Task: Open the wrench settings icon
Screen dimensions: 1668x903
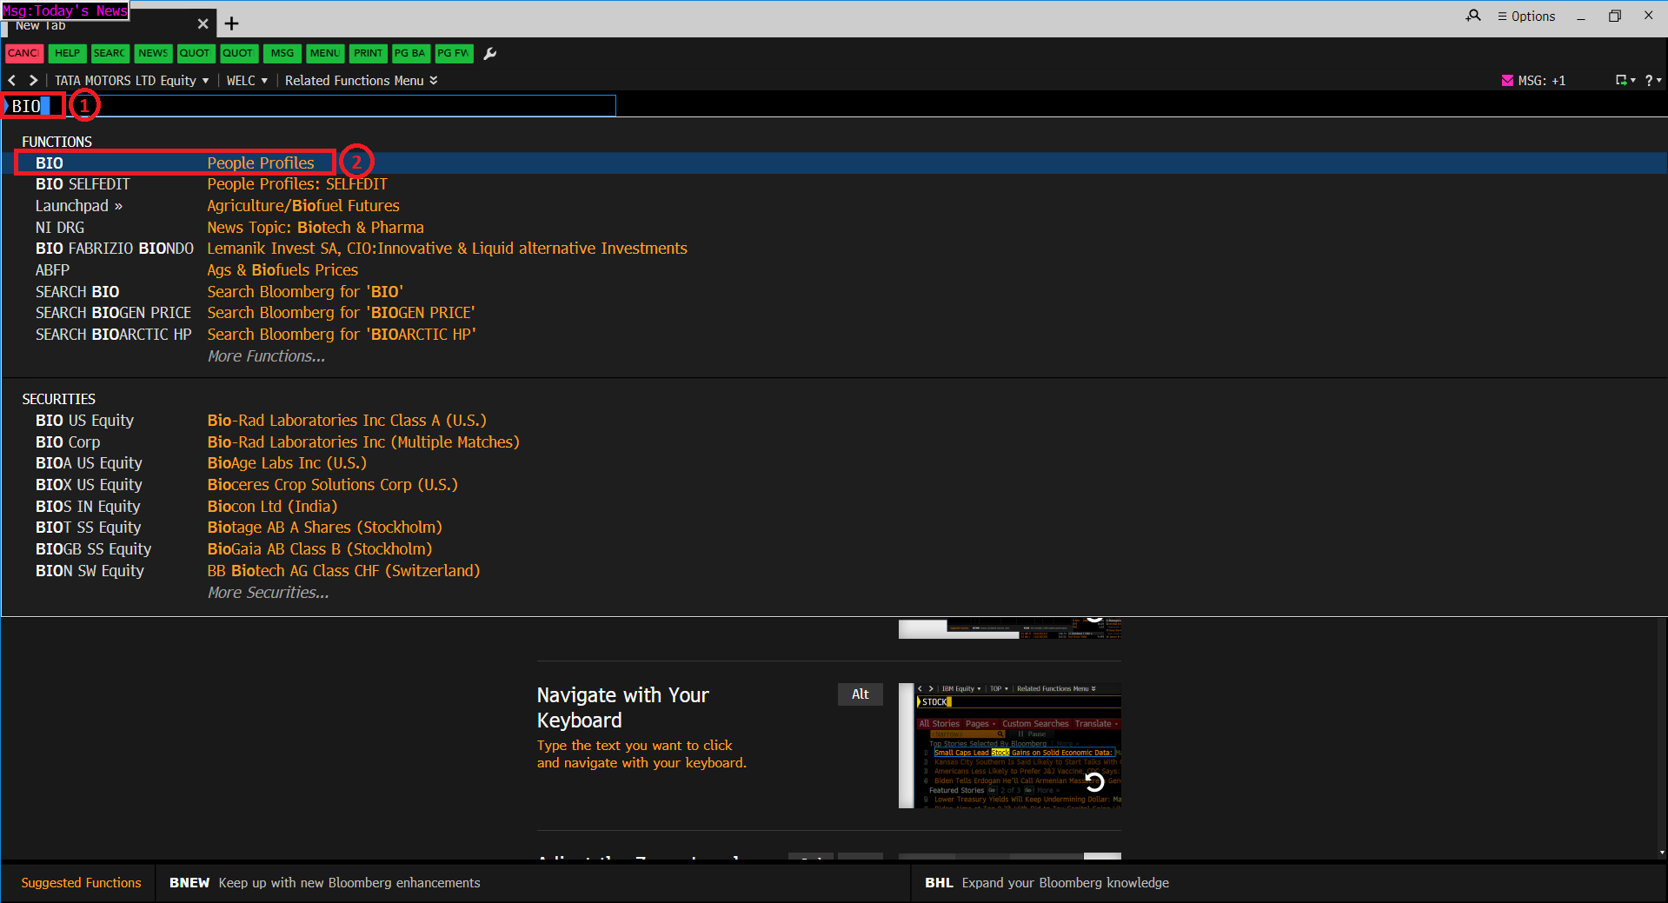Action: click(490, 54)
